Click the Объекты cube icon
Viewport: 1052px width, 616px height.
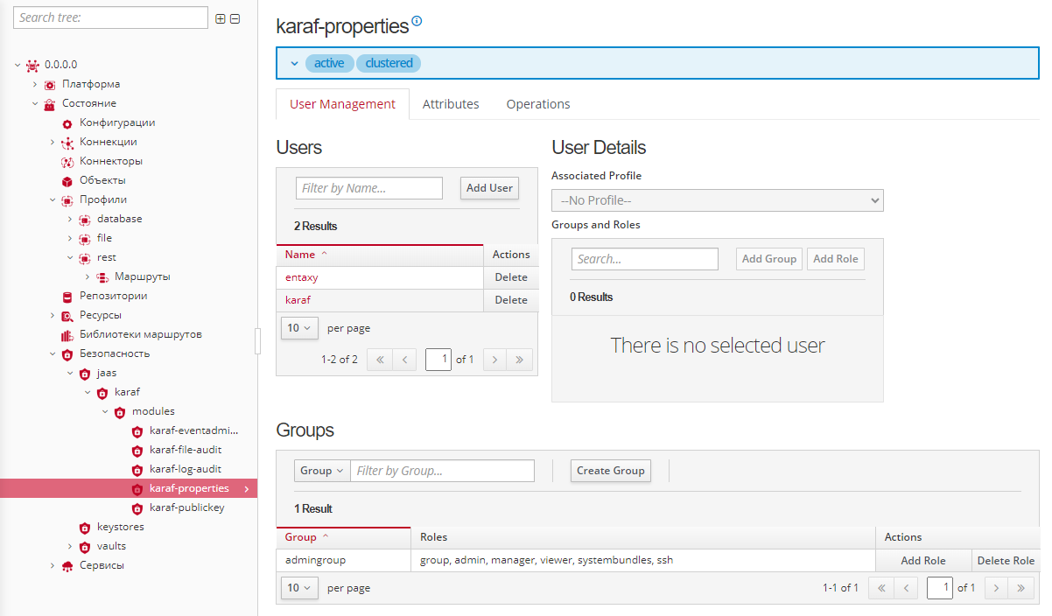pos(67,181)
